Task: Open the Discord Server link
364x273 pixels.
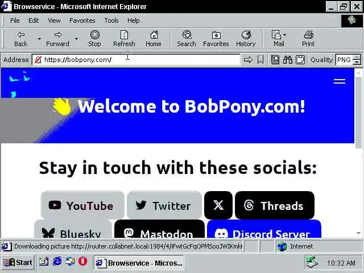Action: click(264, 229)
